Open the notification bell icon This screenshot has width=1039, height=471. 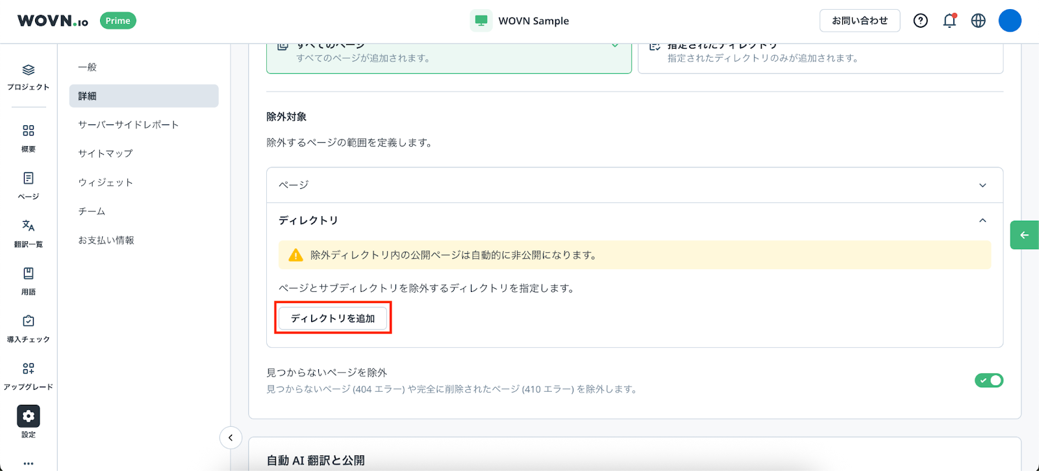(x=949, y=21)
